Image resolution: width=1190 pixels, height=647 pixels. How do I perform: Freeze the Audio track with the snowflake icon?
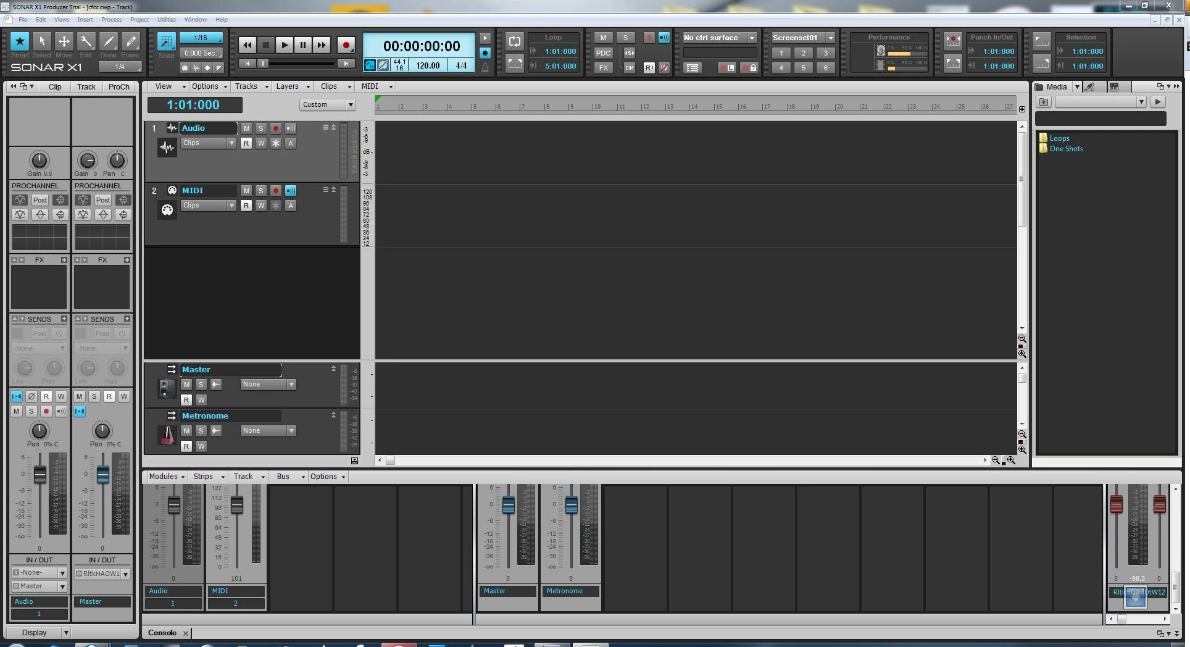[276, 143]
